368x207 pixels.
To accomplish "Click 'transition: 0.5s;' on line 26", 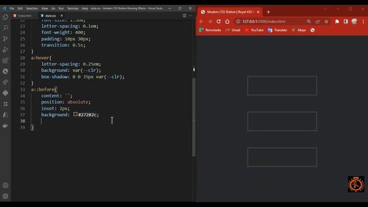I will coord(63,45).
